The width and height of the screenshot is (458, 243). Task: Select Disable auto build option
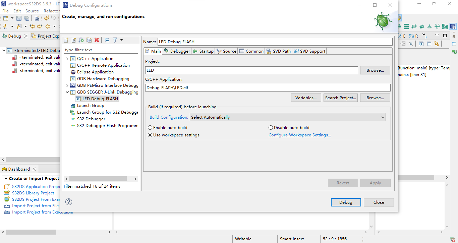click(289, 128)
